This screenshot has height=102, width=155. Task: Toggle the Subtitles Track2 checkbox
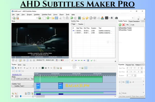120,30
